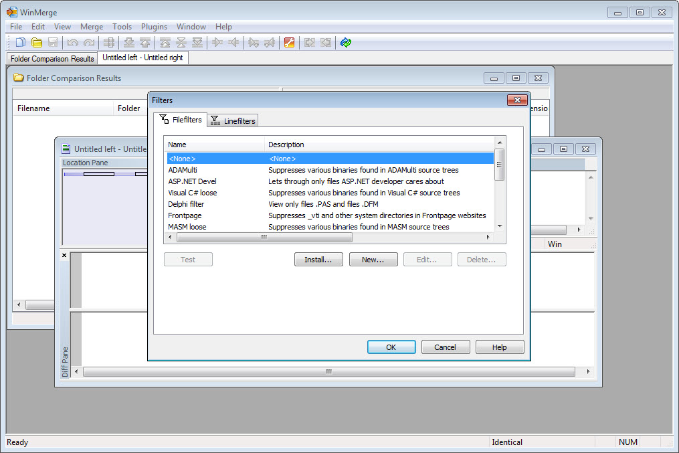Click the All left toolbar icon
The image size is (679, 453).
[x=326, y=42]
